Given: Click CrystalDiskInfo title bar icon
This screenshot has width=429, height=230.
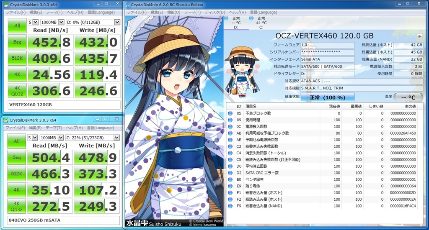Looking at the screenshot, I should pos(127,5).
